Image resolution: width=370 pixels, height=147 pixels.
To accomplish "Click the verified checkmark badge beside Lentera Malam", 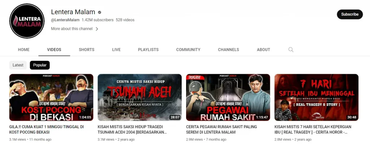I will click(100, 12).
